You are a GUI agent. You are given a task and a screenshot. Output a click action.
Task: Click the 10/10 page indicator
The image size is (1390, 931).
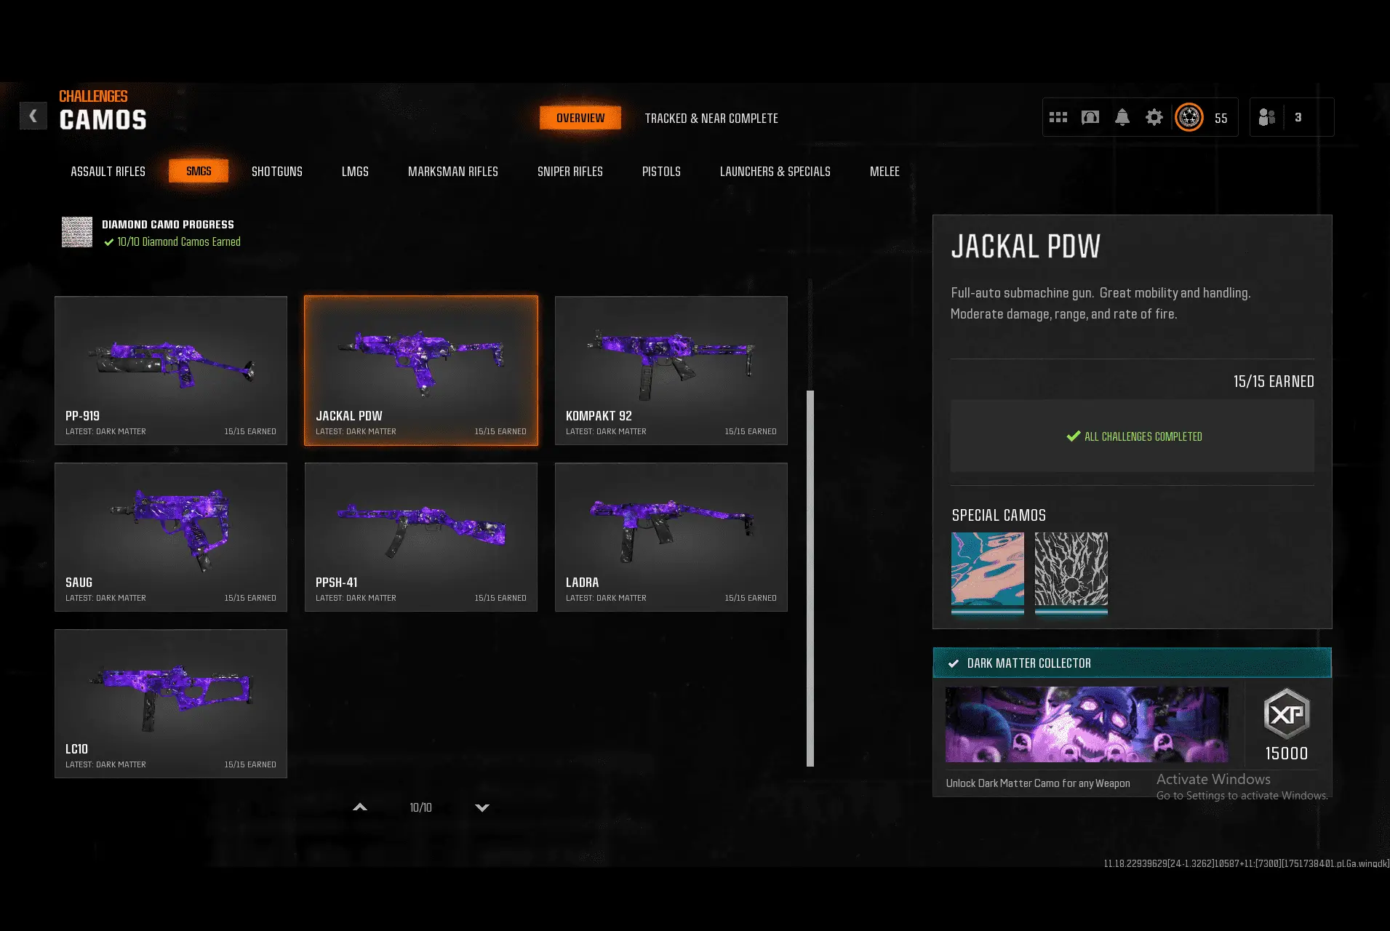click(x=420, y=807)
